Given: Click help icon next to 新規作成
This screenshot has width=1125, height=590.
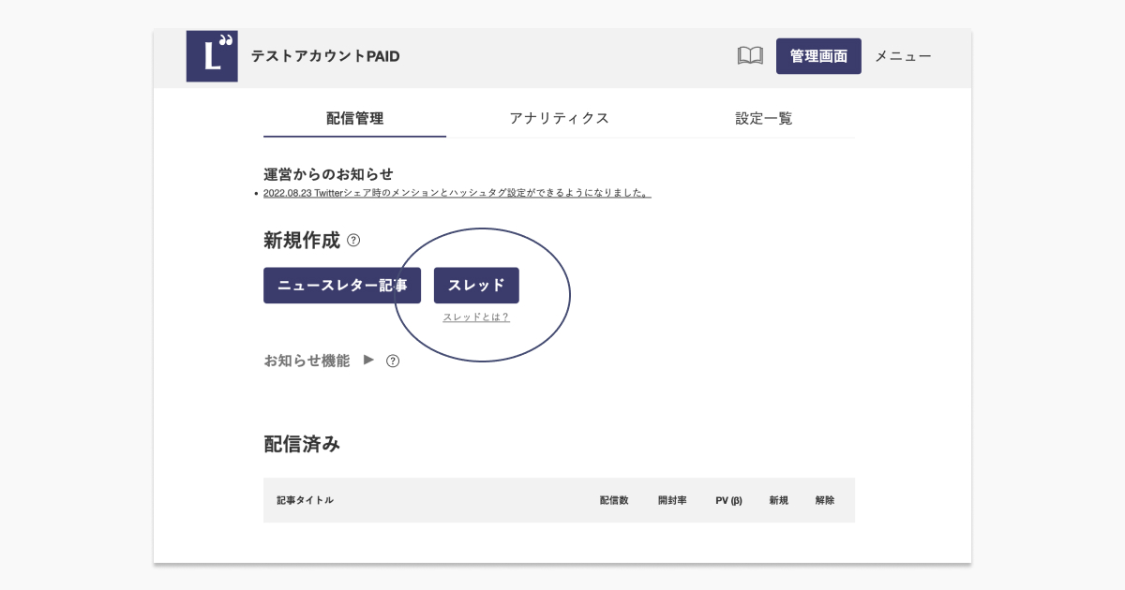Looking at the screenshot, I should (353, 241).
